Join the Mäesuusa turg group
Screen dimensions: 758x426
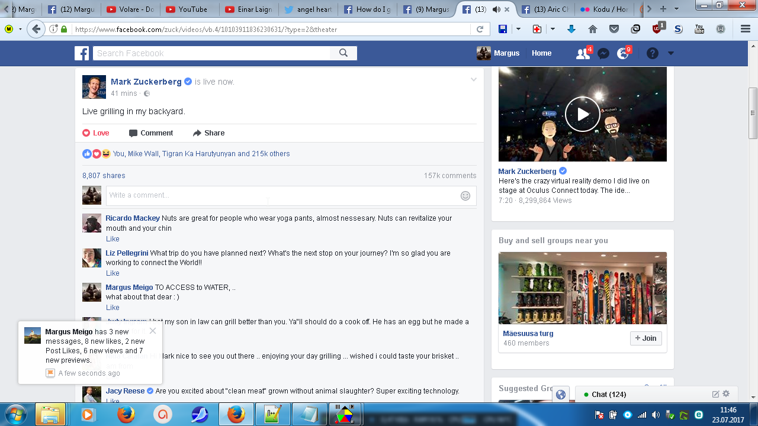(645, 338)
